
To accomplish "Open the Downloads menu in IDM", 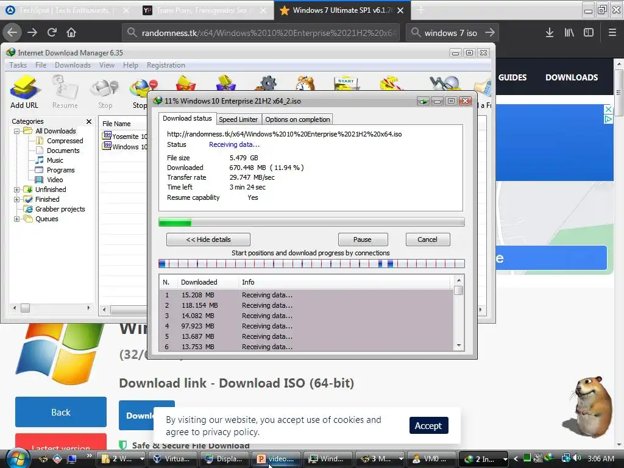I will (x=73, y=65).
